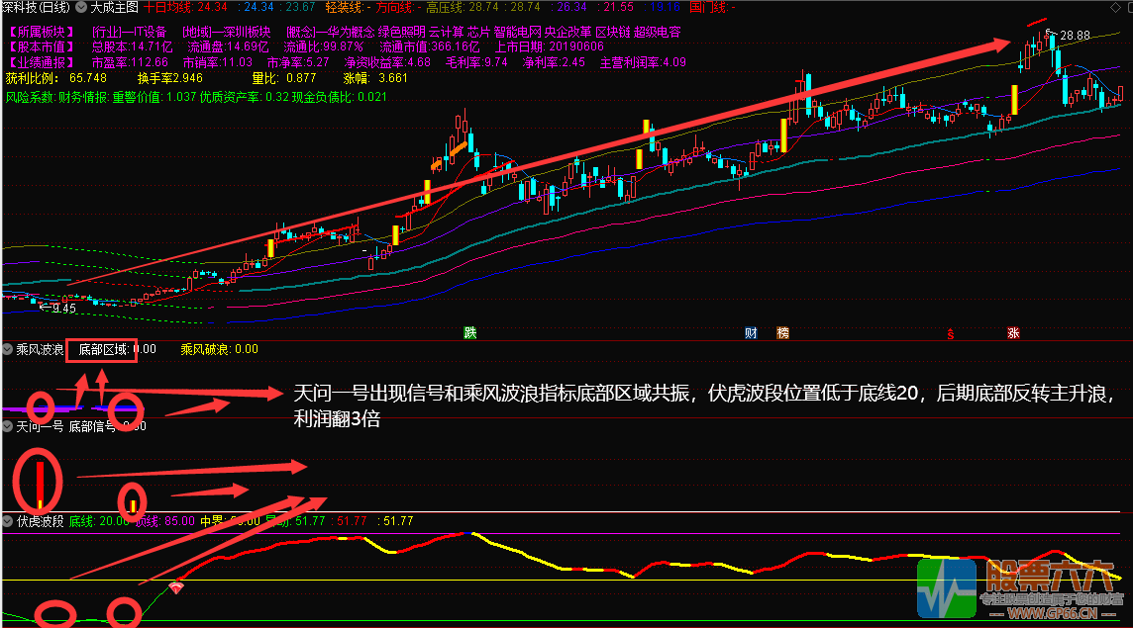The height and width of the screenshot is (628, 1133).
Task: Collapse the 乘风波浪 indicator panel
Action: tap(7, 347)
